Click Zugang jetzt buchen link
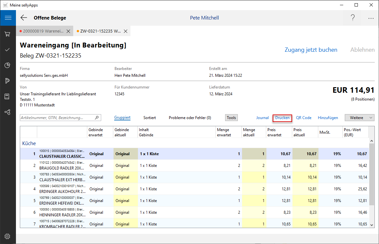 pos(311,50)
